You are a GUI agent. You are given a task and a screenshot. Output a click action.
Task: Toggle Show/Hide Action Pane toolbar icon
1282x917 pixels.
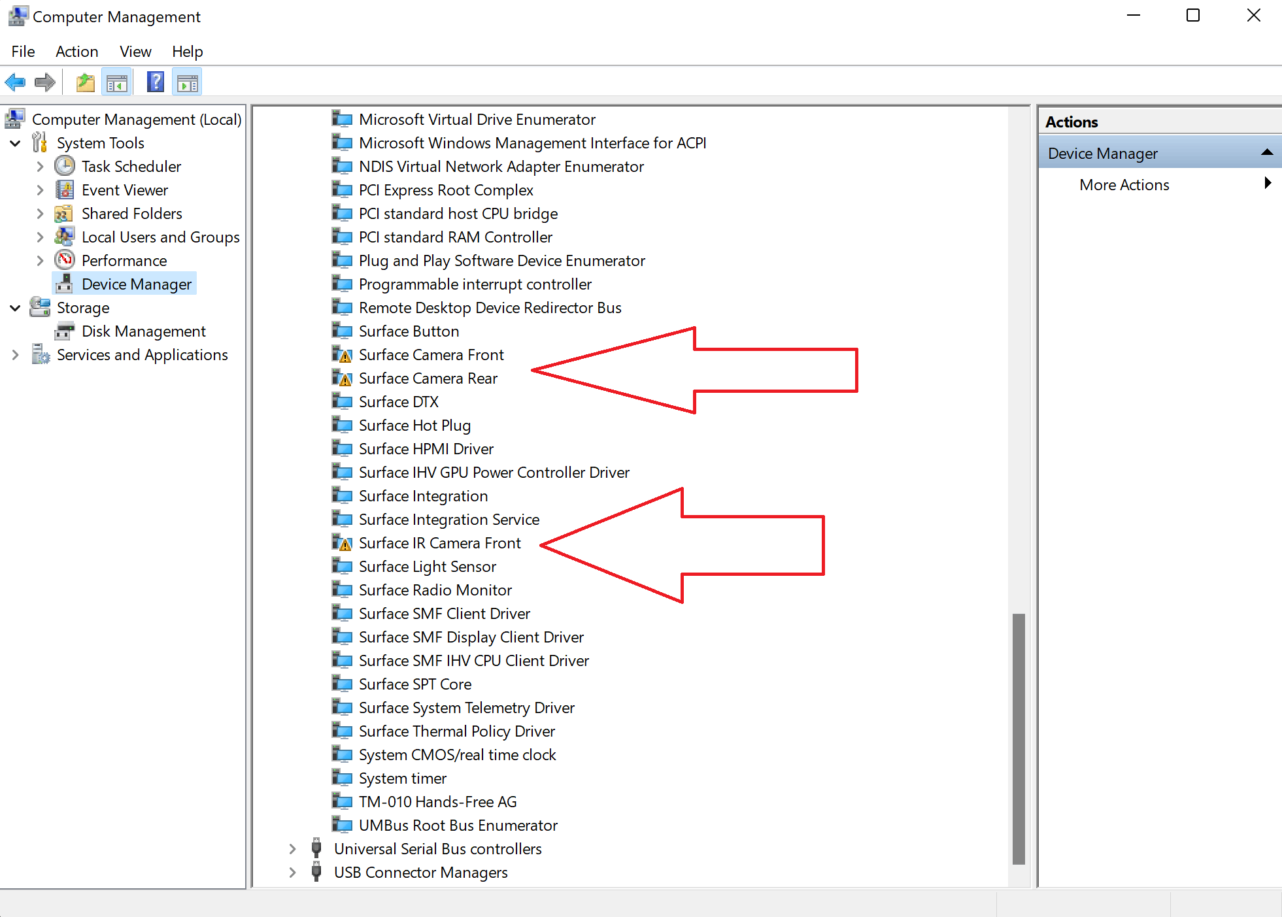tap(188, 82)
